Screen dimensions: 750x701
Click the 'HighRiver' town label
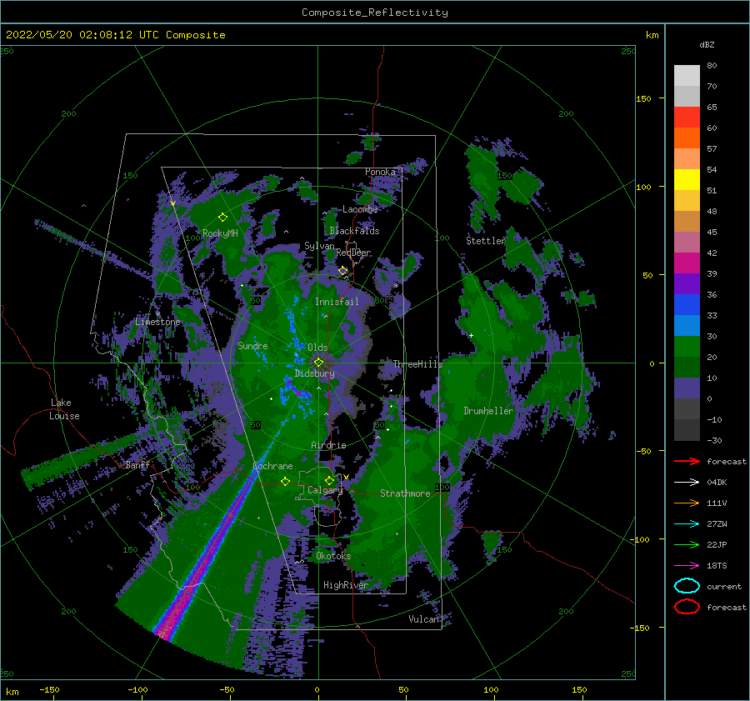click(x=346, y=585)
